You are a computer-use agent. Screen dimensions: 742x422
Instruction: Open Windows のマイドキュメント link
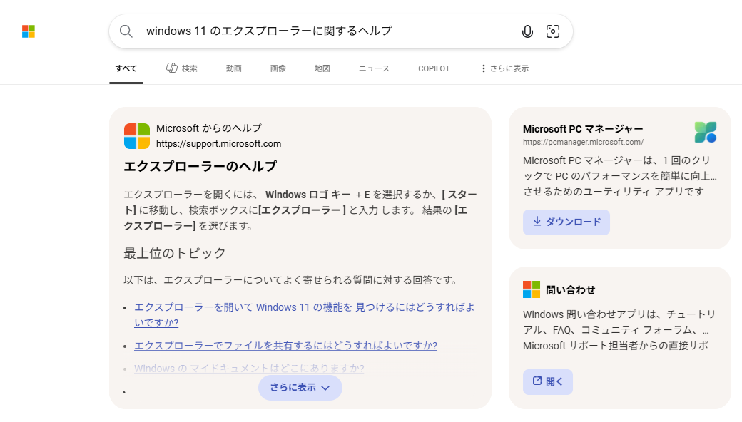click(249, 368)
